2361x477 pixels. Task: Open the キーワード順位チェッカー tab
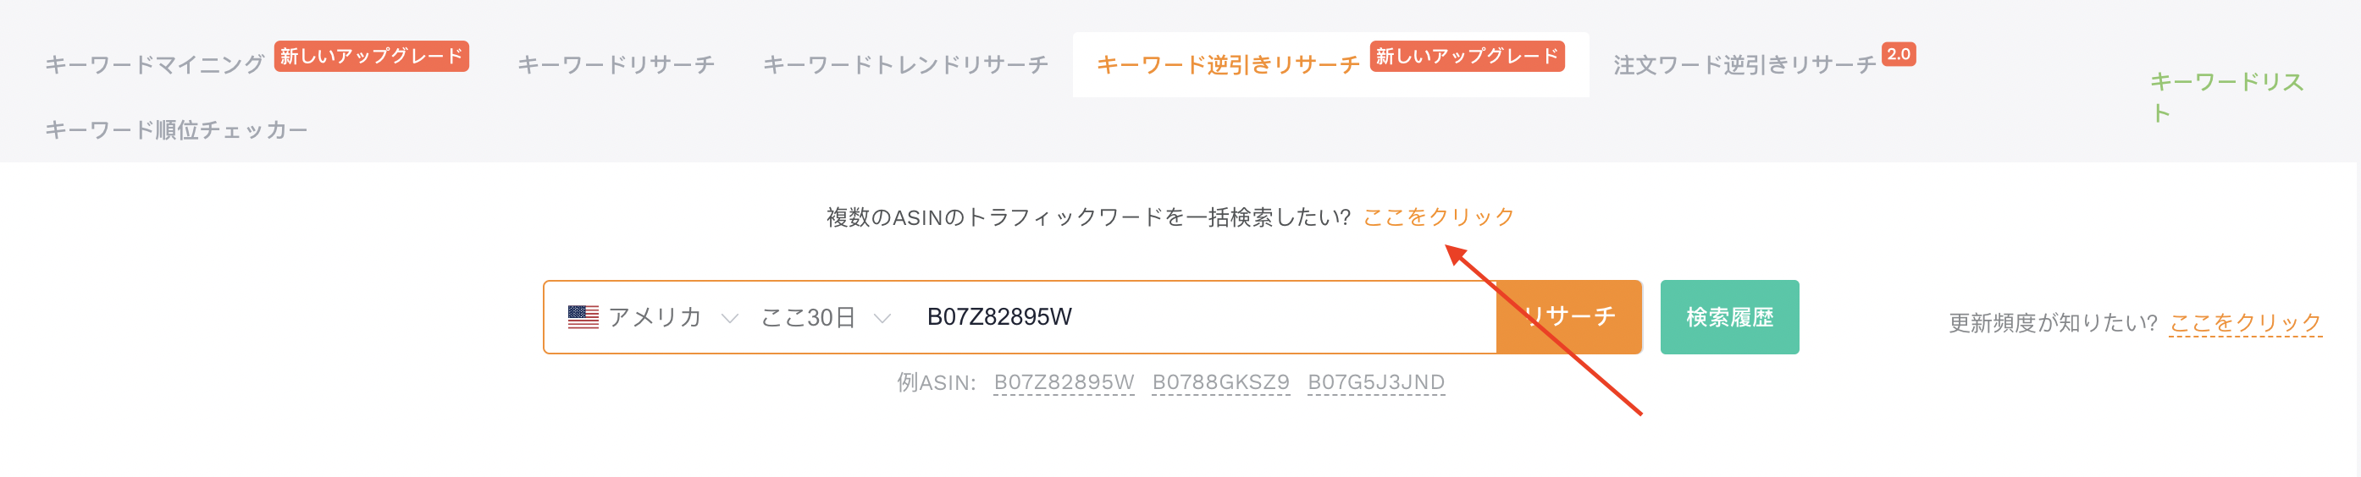177,130
